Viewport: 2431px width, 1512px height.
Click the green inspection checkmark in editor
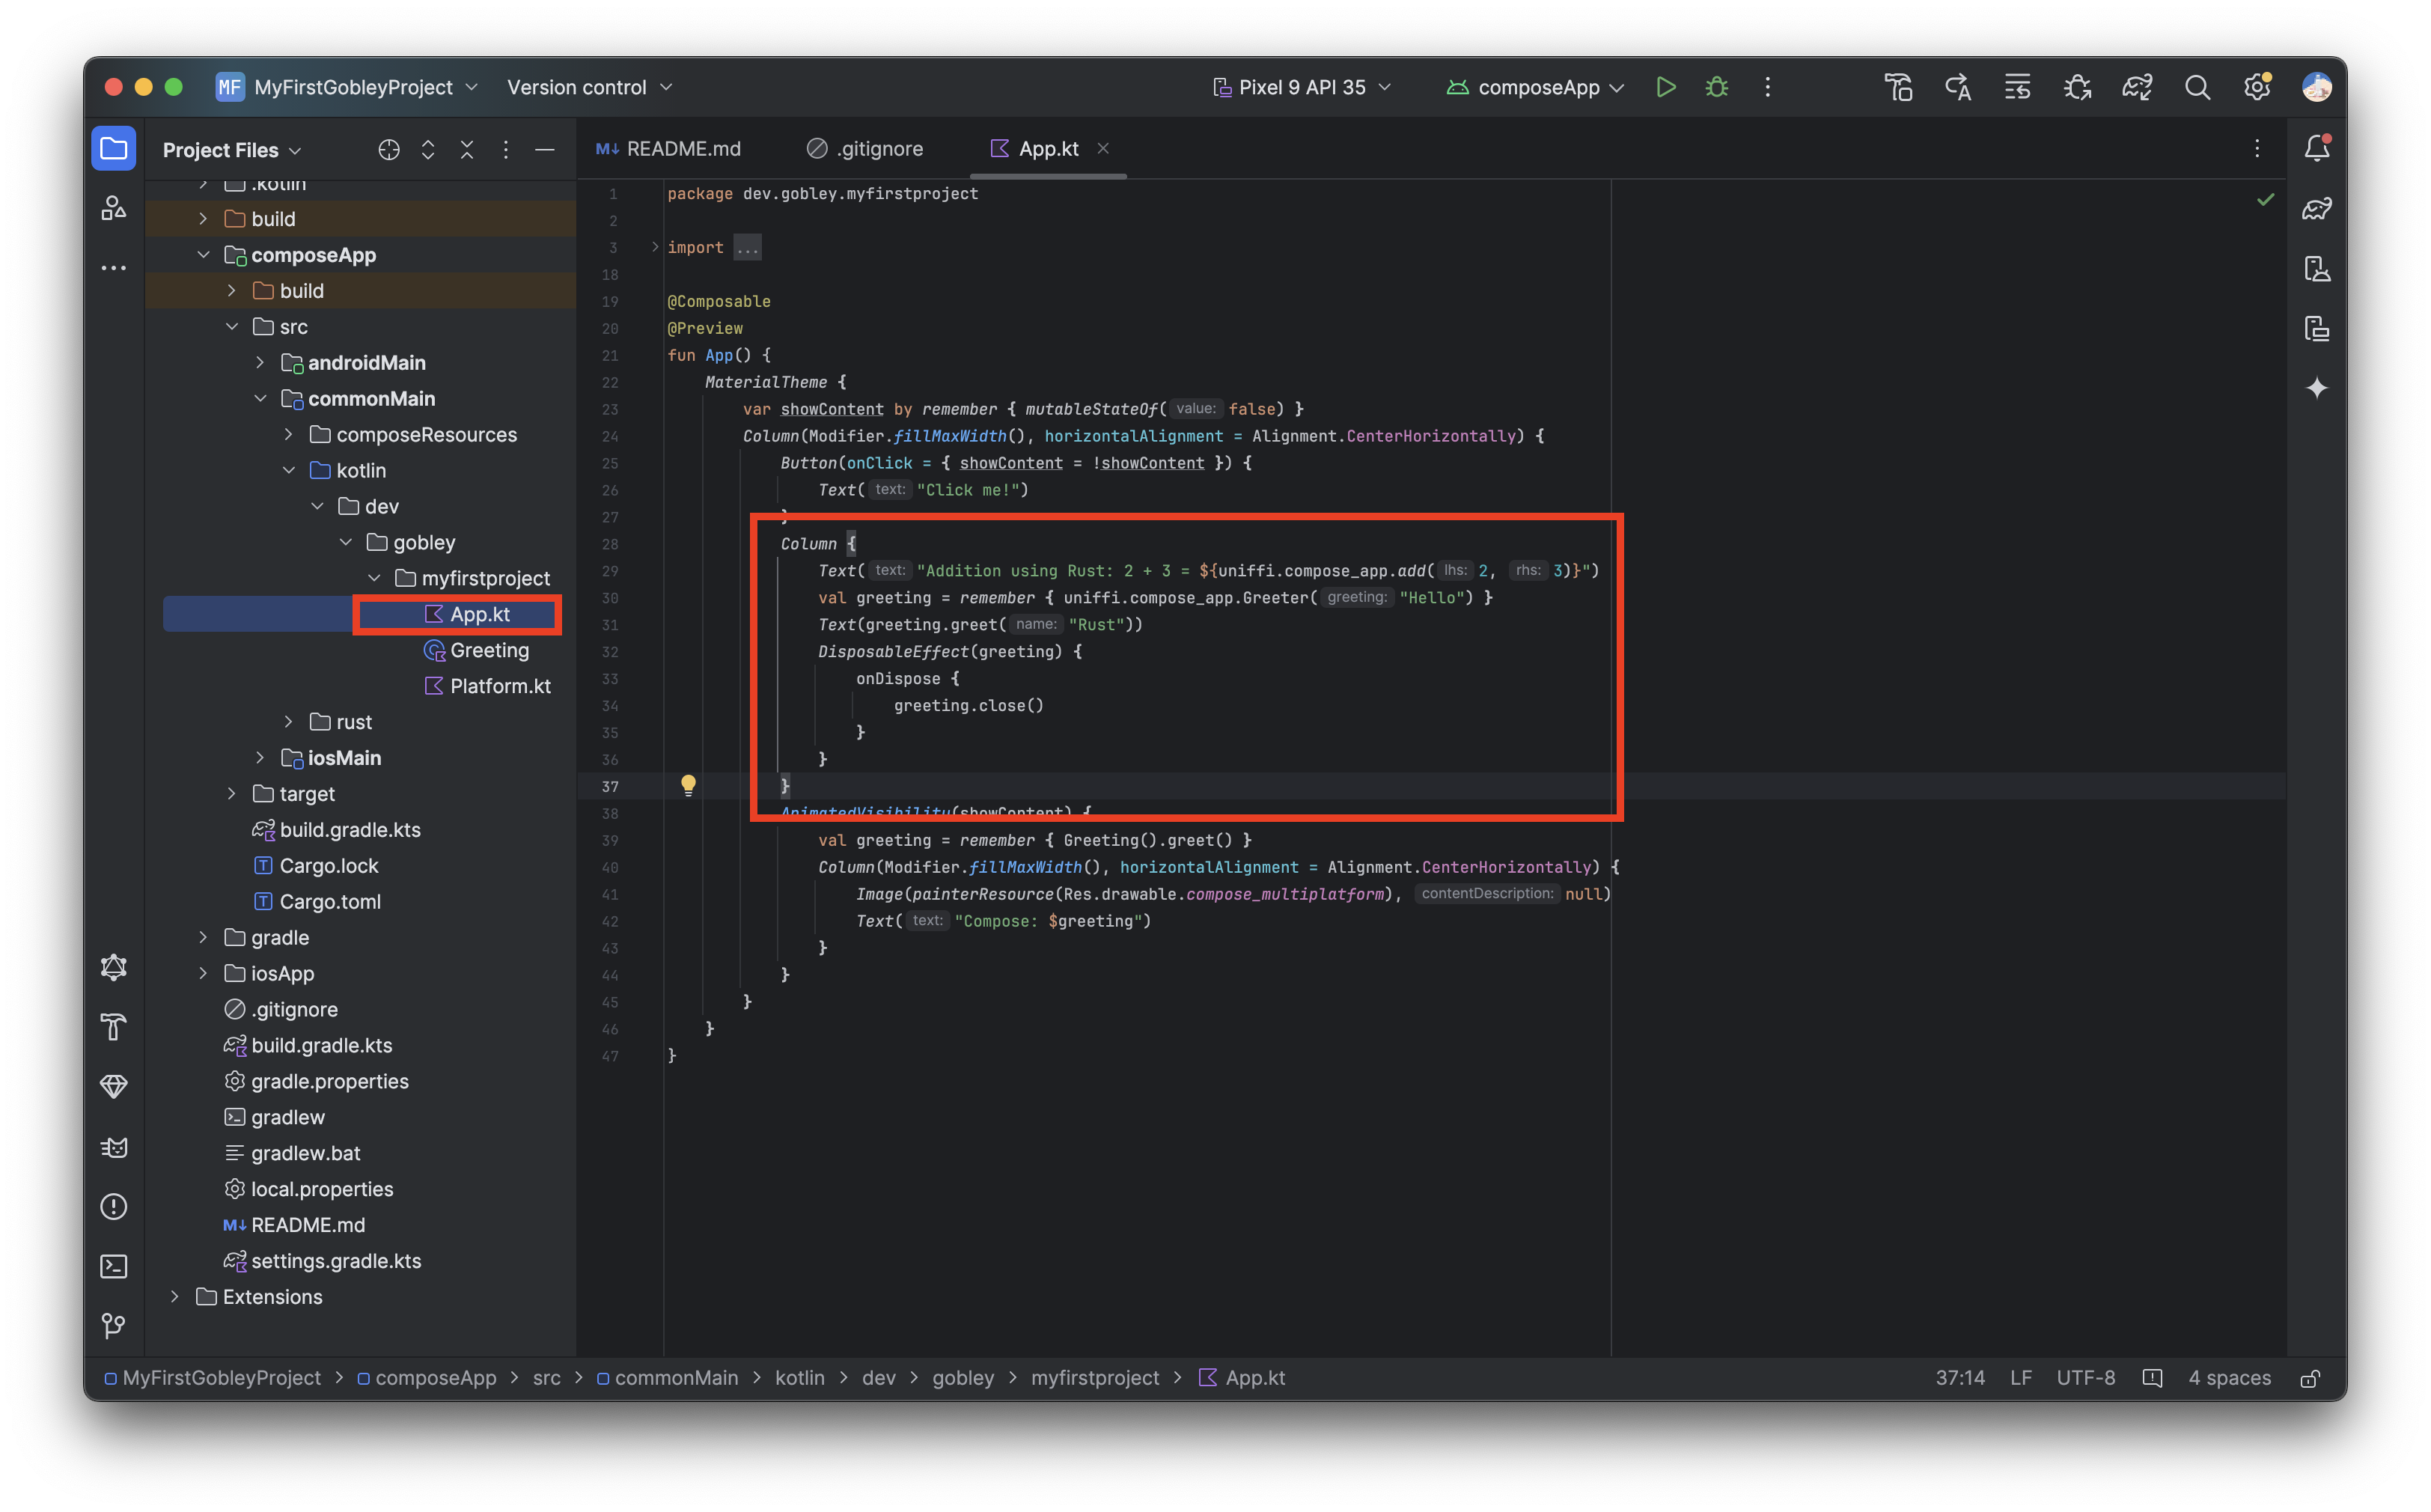[2265, 200]
